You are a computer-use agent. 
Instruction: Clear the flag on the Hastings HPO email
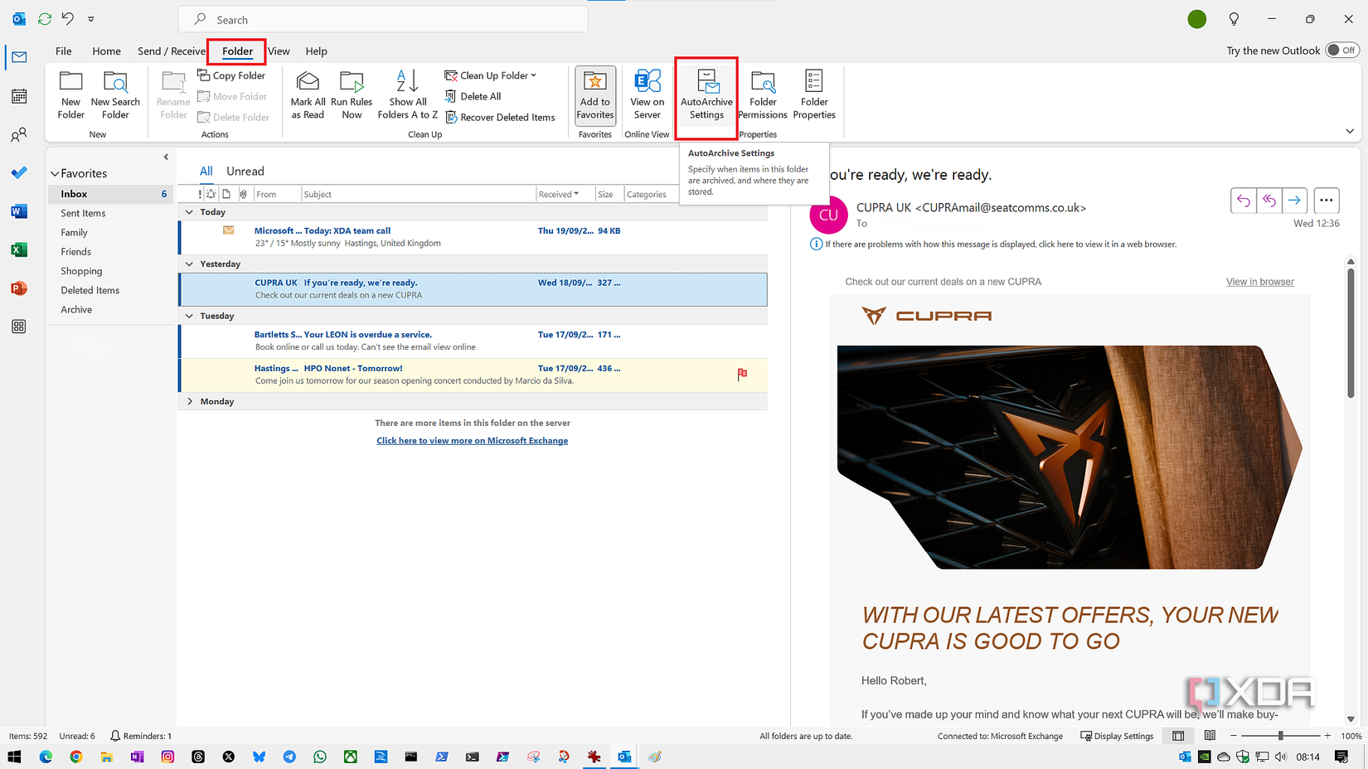(x=742, y=375)
